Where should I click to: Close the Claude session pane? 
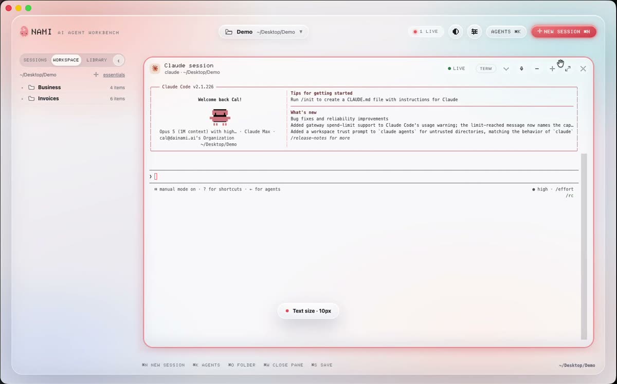click(x=583, y=69)
